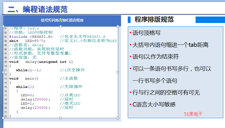Image resolution: width=225 pixels, height=128 pixels.
Task: Click the comment //功能: LED闪烁控制
Action: [31, 32]
